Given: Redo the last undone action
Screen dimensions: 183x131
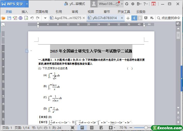Looking at the screenshot, I should pos(38,18).
